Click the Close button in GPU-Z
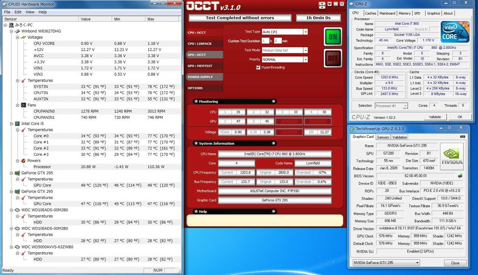478x275 pixels. point(455,263)
